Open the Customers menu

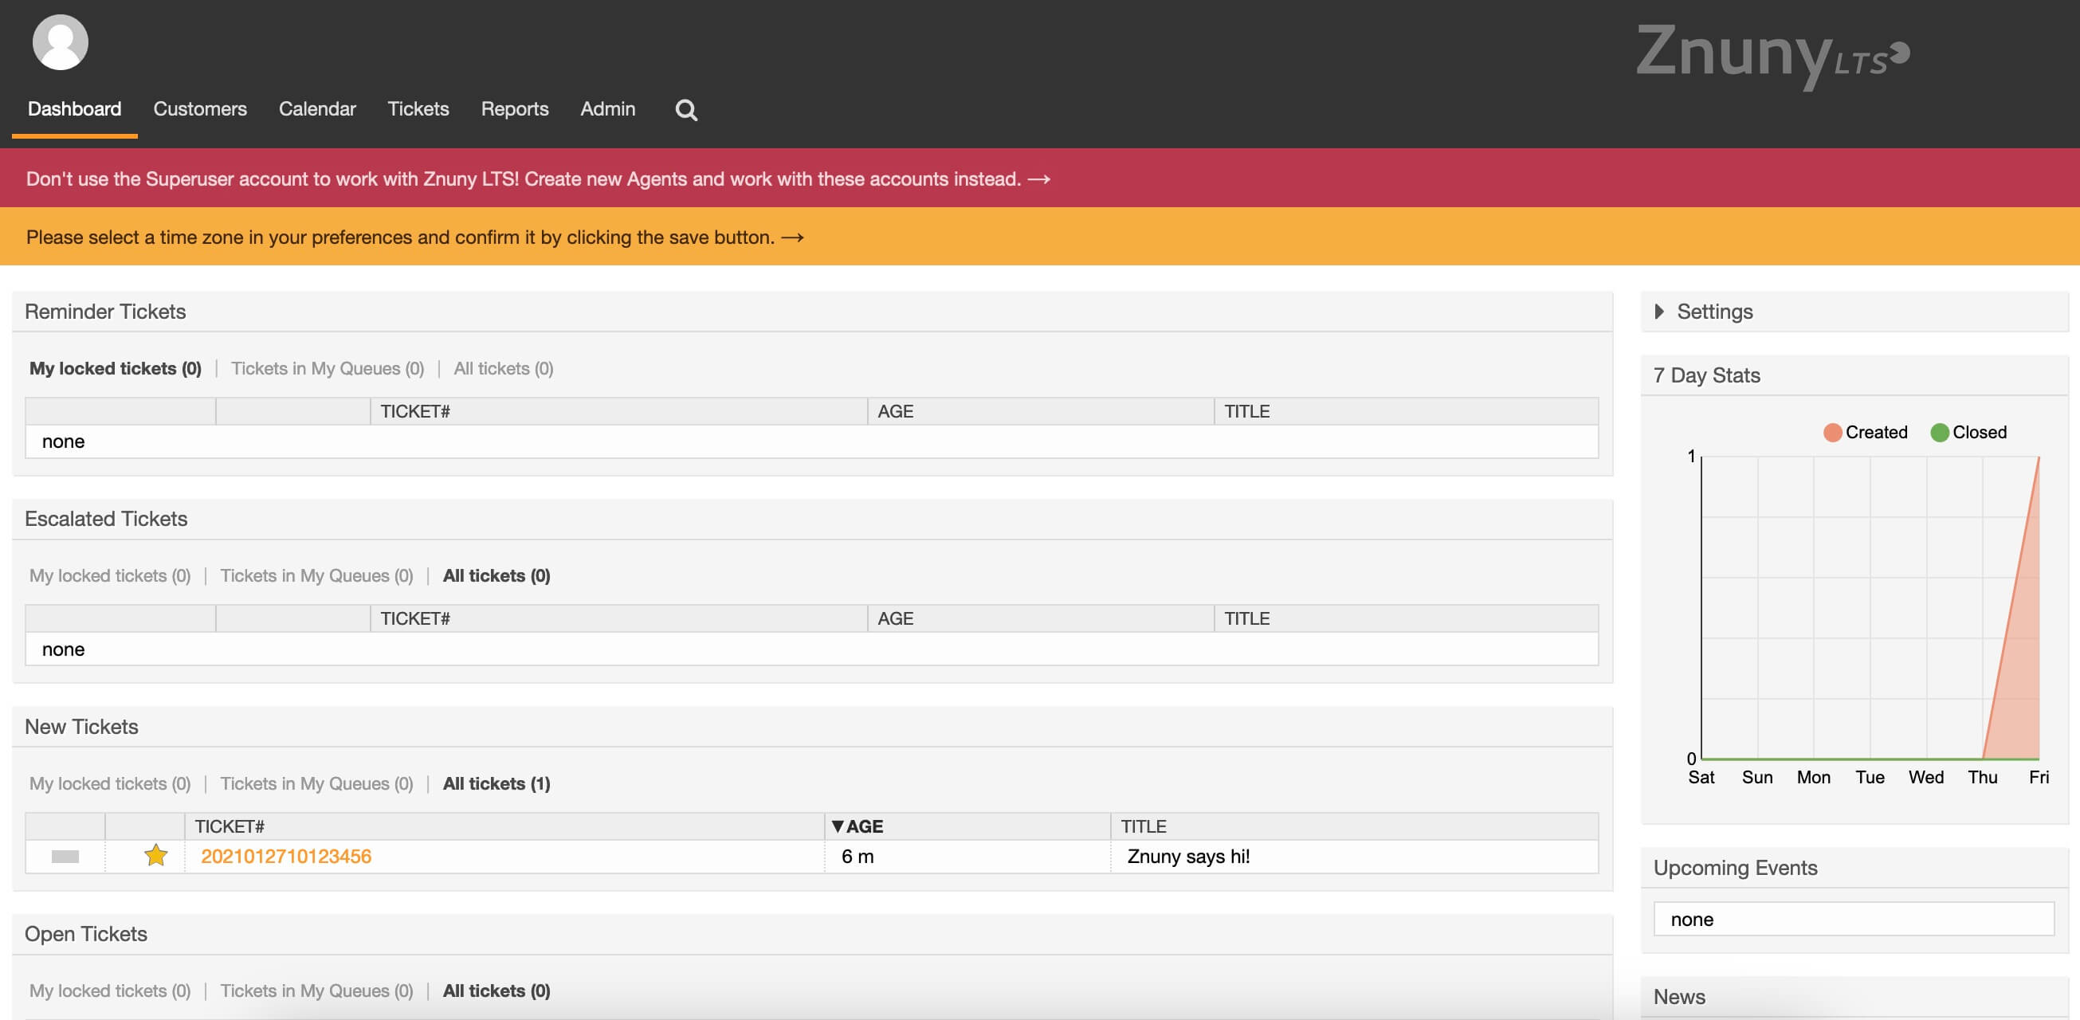tap(200, 109)
